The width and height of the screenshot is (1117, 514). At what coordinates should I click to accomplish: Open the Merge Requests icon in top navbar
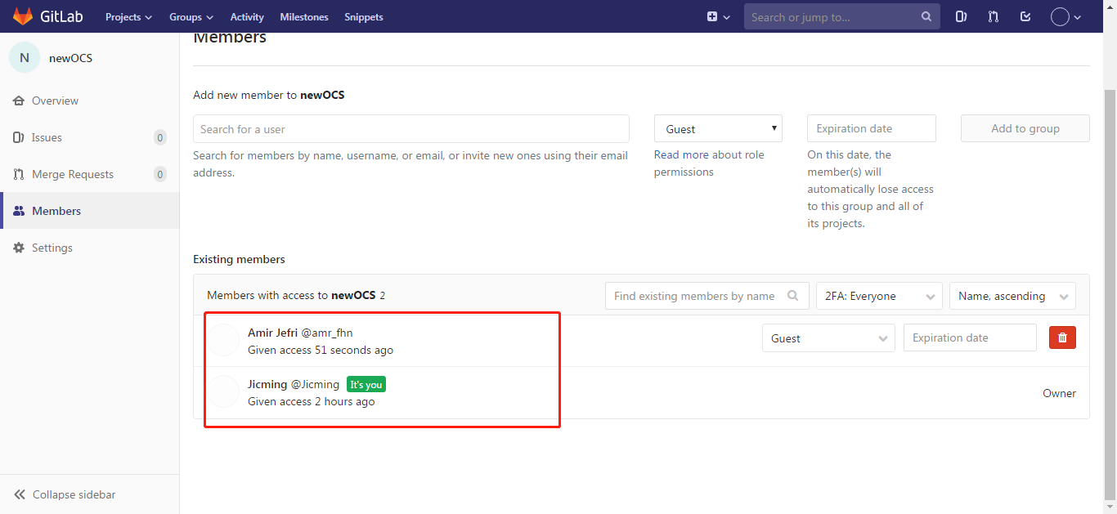click(x=993, y=16)
